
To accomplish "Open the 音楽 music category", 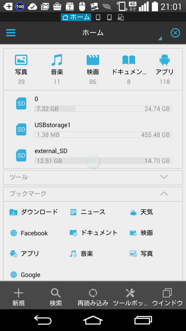I will click(x=57, y=60).
